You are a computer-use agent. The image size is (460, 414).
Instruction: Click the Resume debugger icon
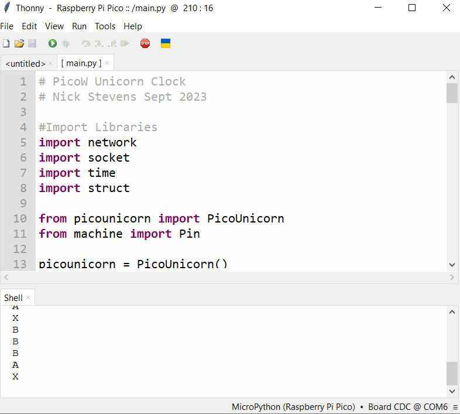(125, 44)
